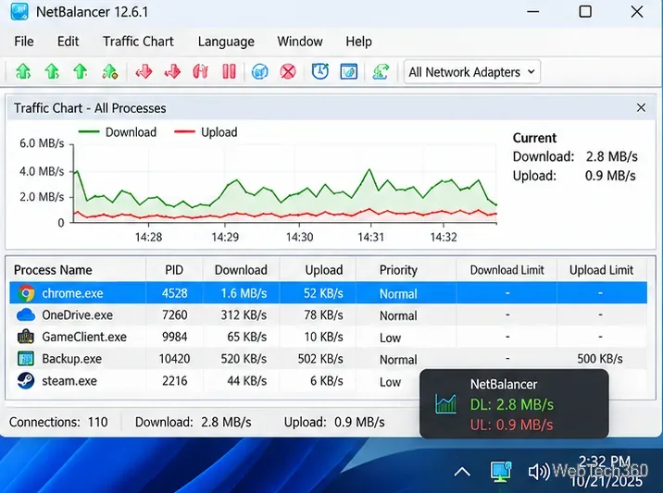Show hidden tray icons with the chevron
Viewport: 663px width, 493px height.
(x=462, y=472)
